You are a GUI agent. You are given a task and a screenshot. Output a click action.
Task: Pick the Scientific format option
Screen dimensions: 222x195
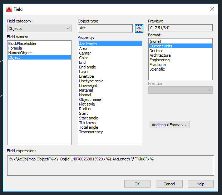[x=157, y=69]
